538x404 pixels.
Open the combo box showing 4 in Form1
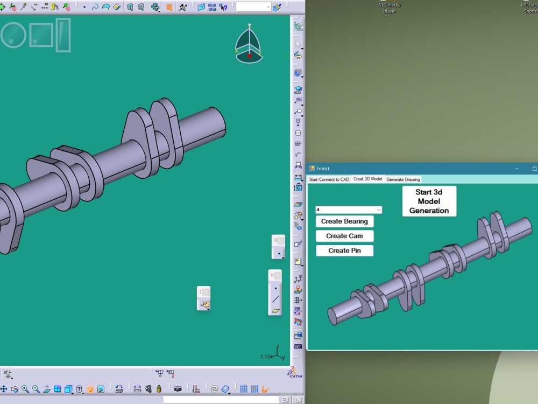click(x=349, y=210)
